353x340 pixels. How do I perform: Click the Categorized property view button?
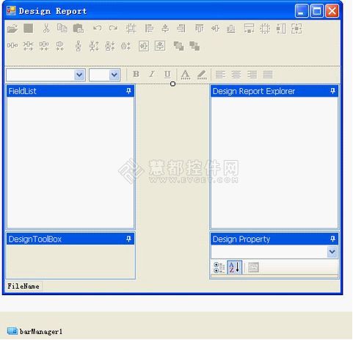pos(219,267)
